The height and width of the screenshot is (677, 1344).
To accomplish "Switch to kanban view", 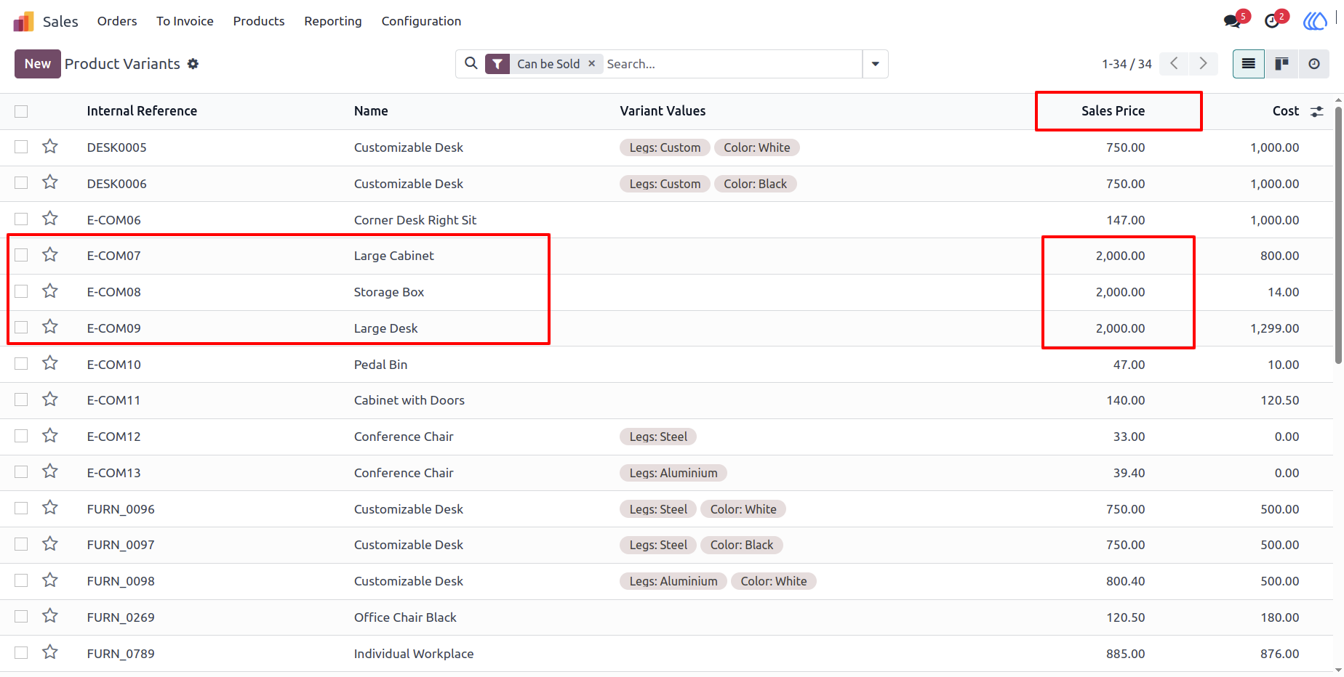I will (1281, 64).
